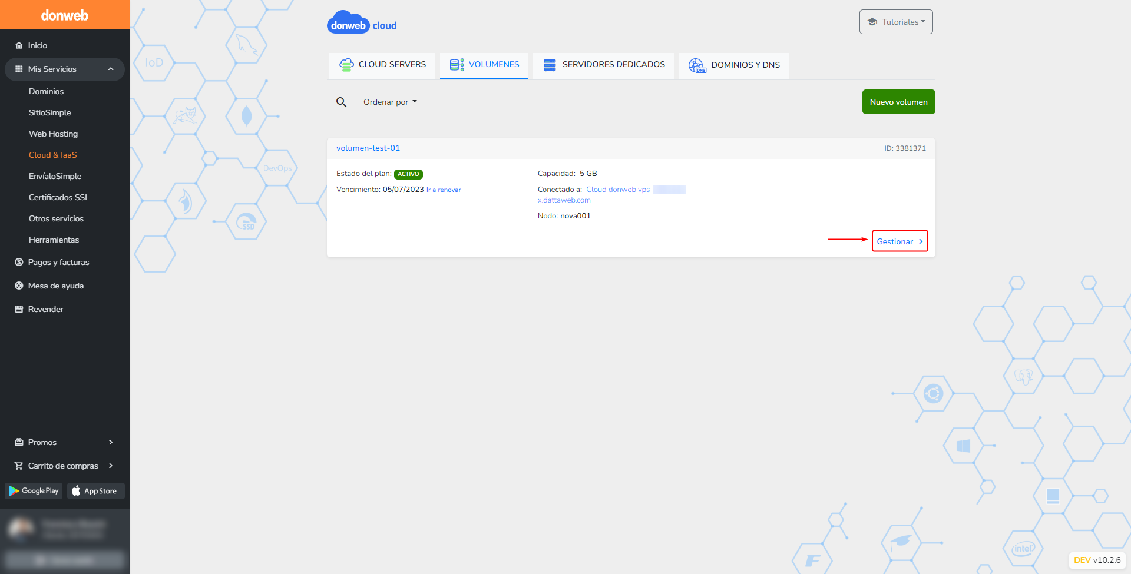Screen dimensions: 1131x574
Task: Switch to Servidores Dedicados tab
Action: (604, 65)
